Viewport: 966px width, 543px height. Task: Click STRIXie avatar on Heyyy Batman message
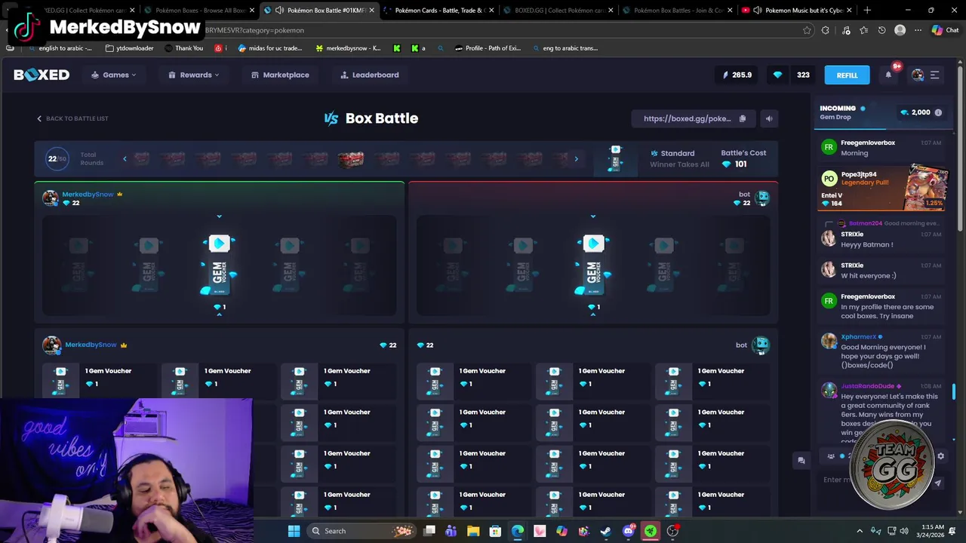tap(829, 238)
